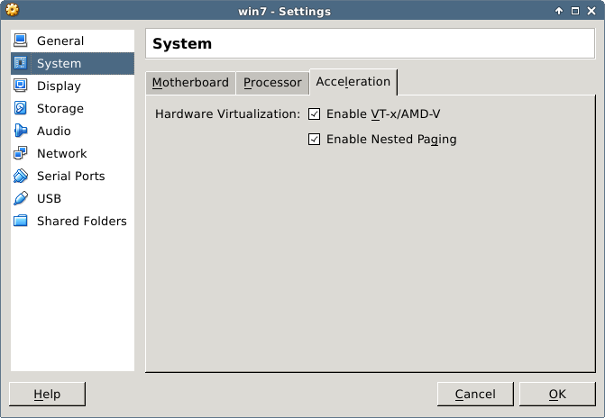Screen dimensions: 605x418
Task: Click the General category icon
Action: tap(20, 41)
